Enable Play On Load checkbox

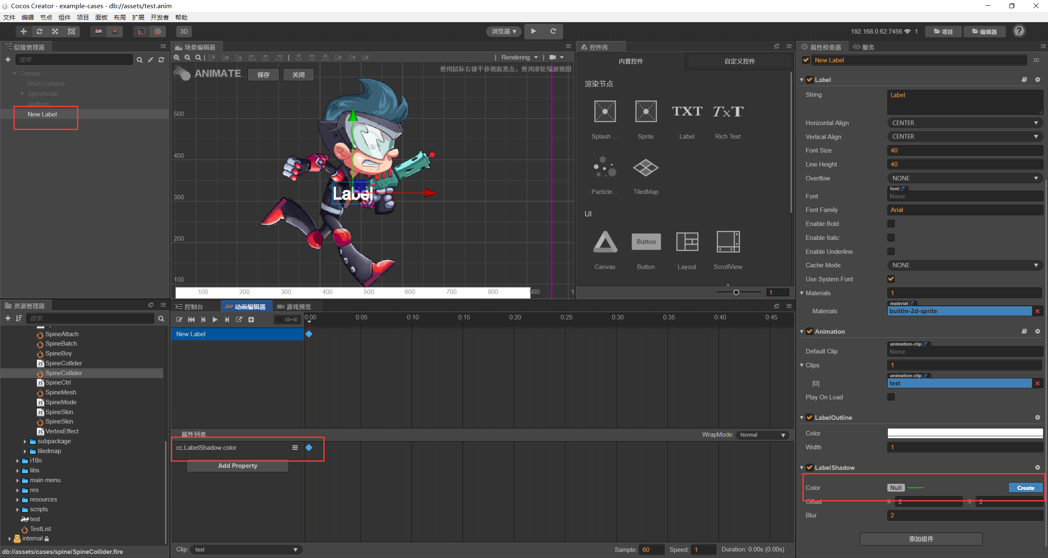pos(891,397)
